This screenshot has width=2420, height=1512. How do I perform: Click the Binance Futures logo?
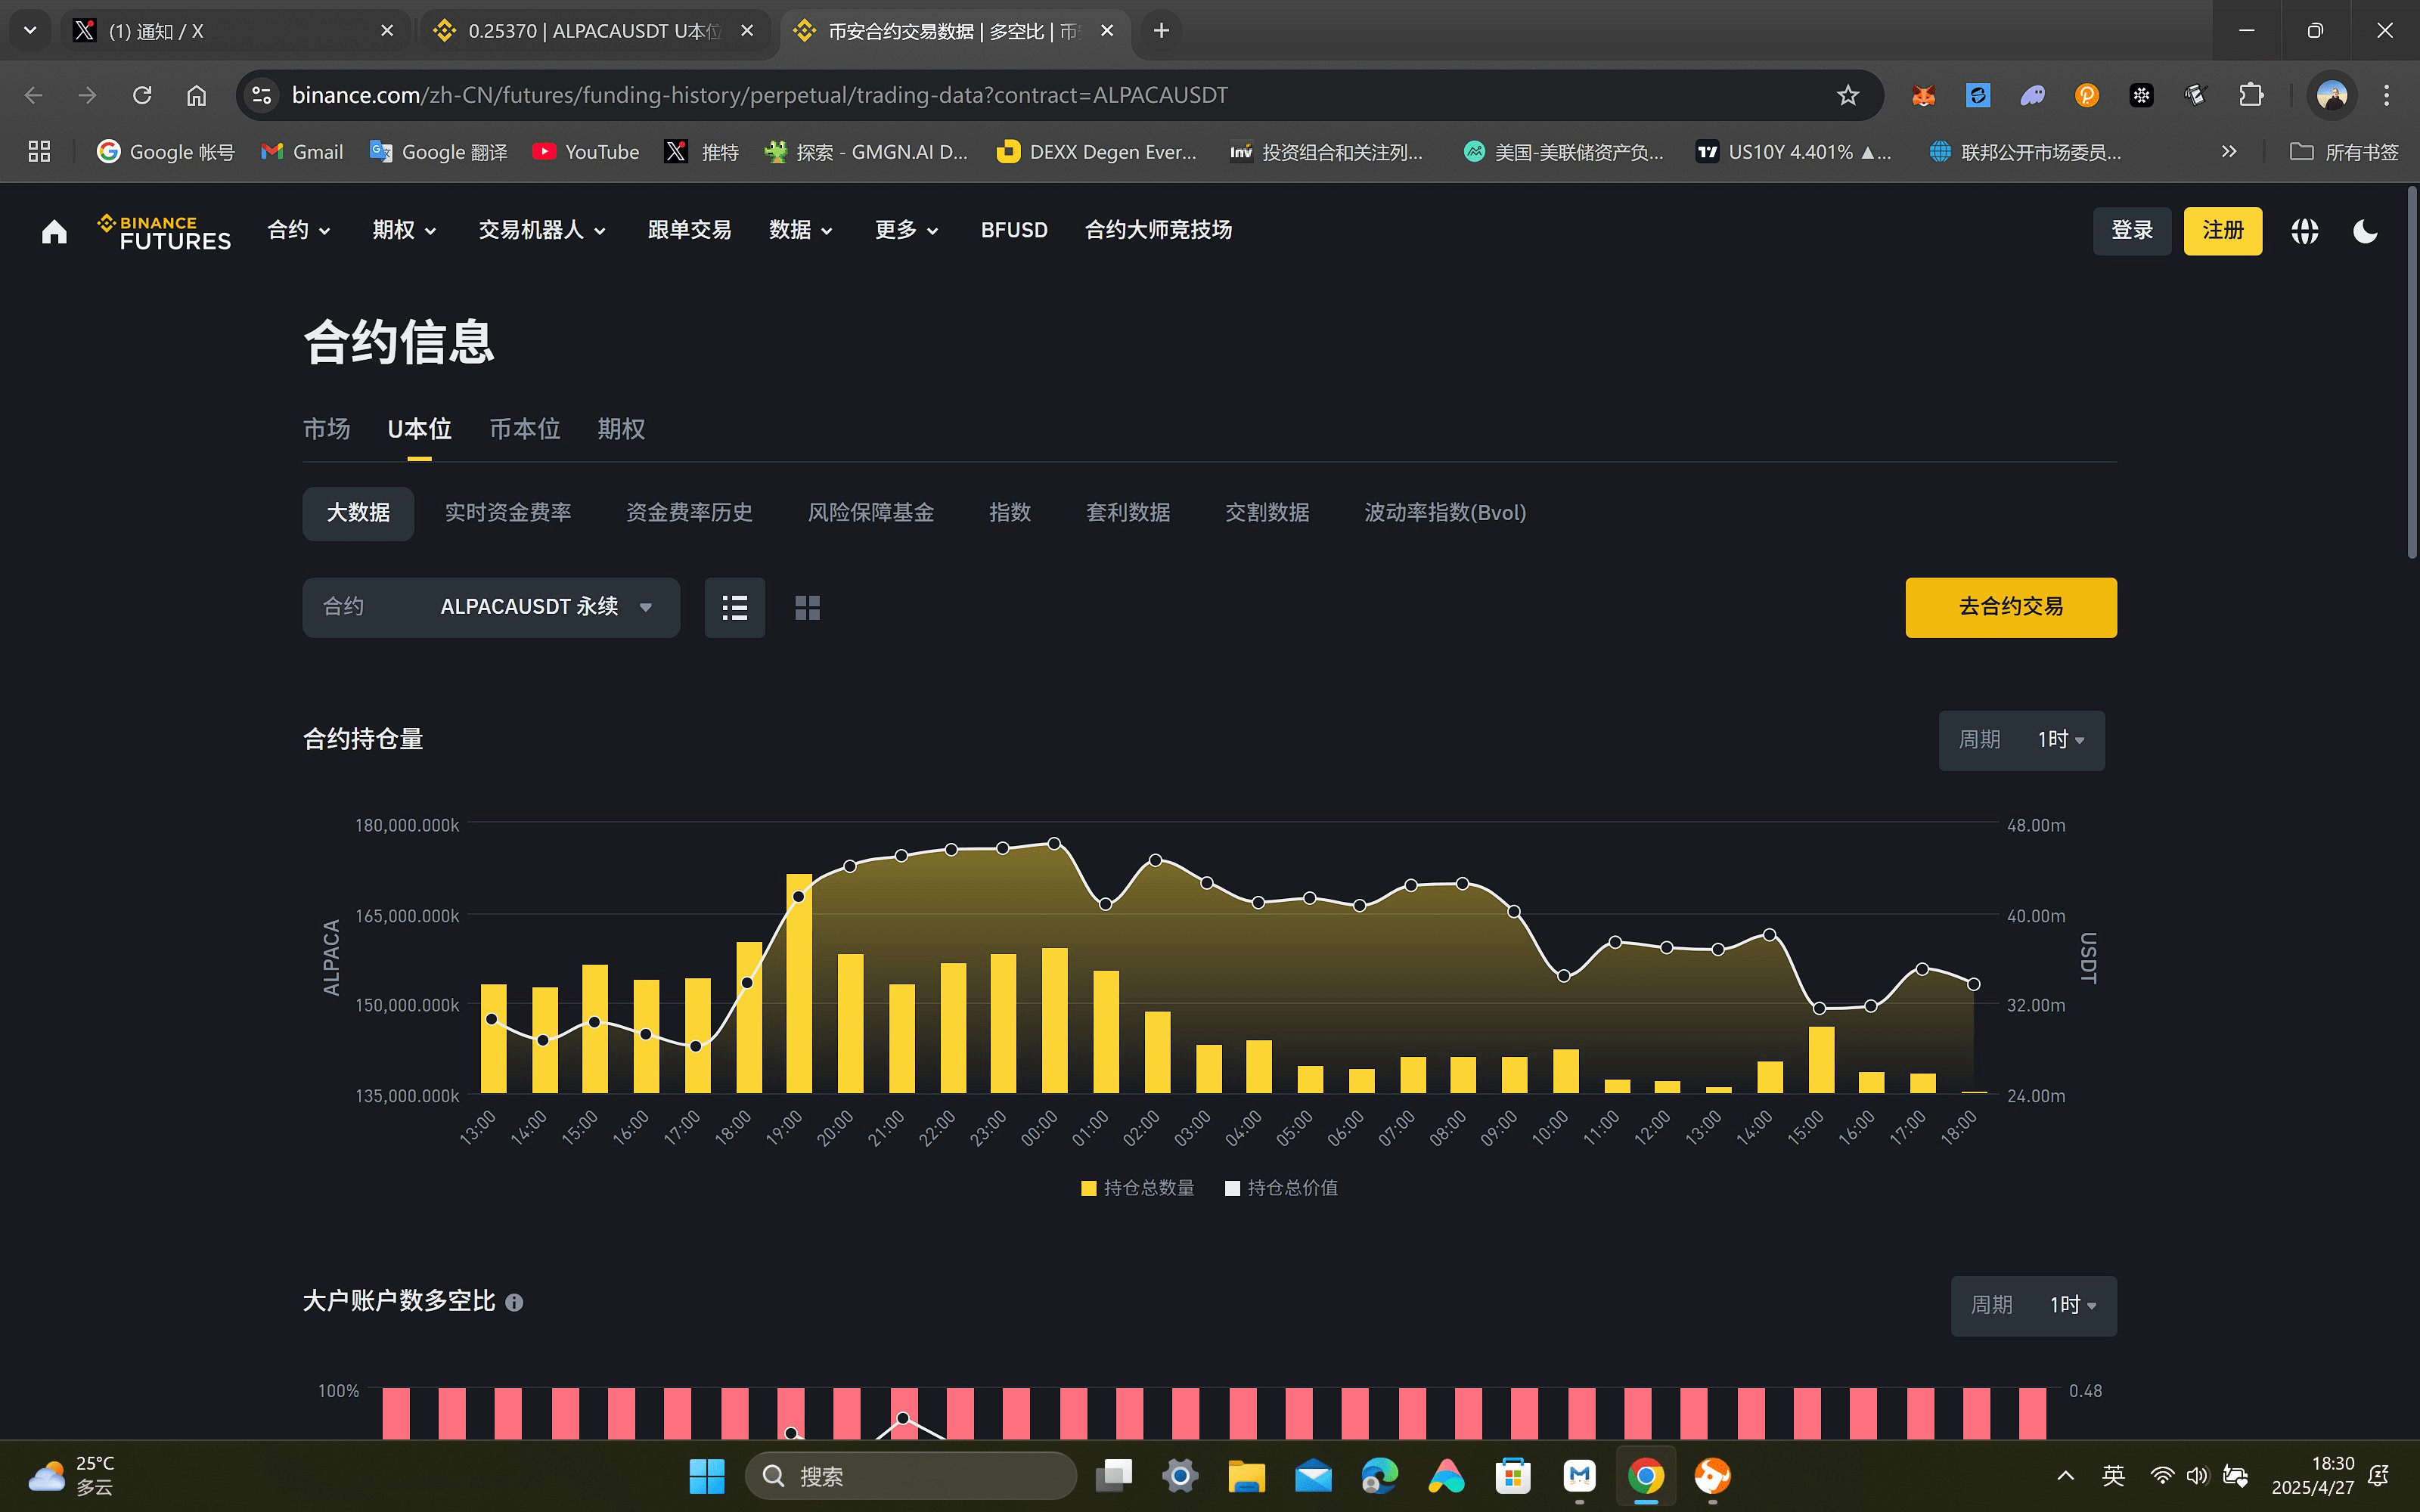click(164, 232)
